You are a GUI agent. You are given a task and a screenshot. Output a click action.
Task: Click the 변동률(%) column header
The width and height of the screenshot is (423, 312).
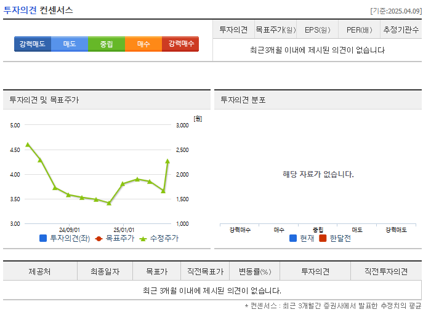[x=255, y=271]
